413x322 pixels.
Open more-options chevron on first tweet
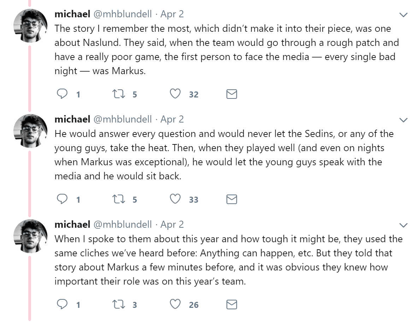403,15
